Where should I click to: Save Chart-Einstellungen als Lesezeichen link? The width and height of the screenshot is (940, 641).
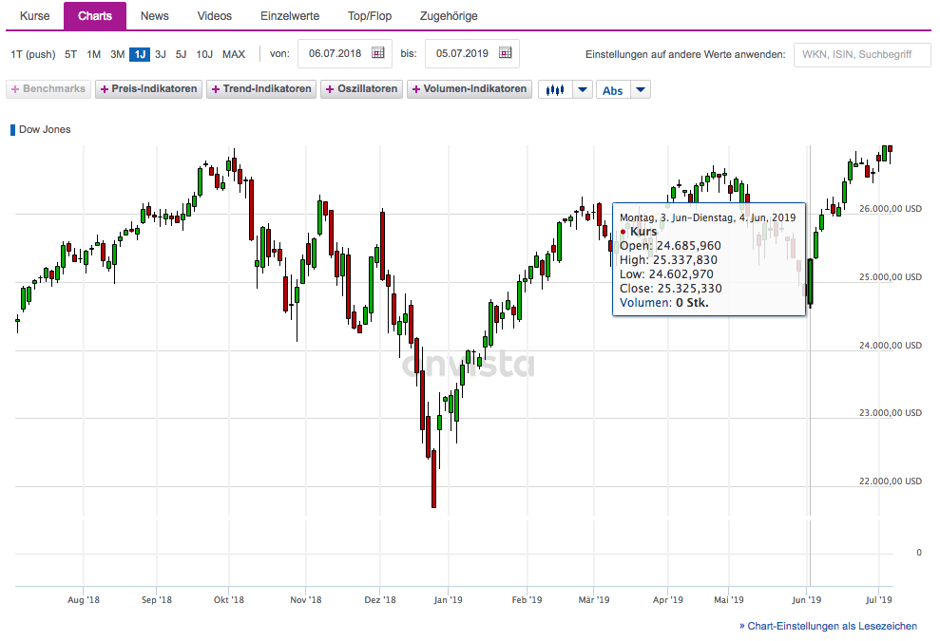(x=828, y=626)
